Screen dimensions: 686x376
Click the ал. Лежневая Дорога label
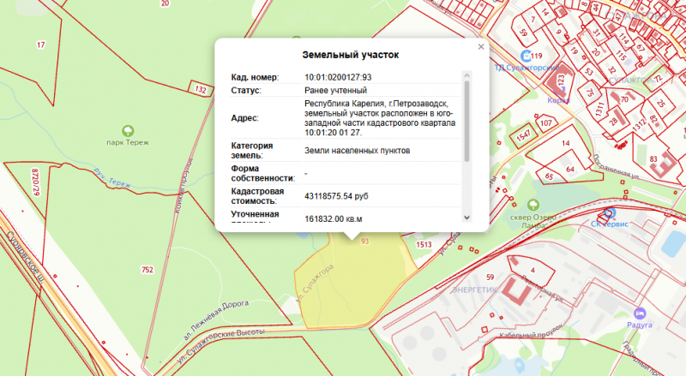tap(215, 319)
